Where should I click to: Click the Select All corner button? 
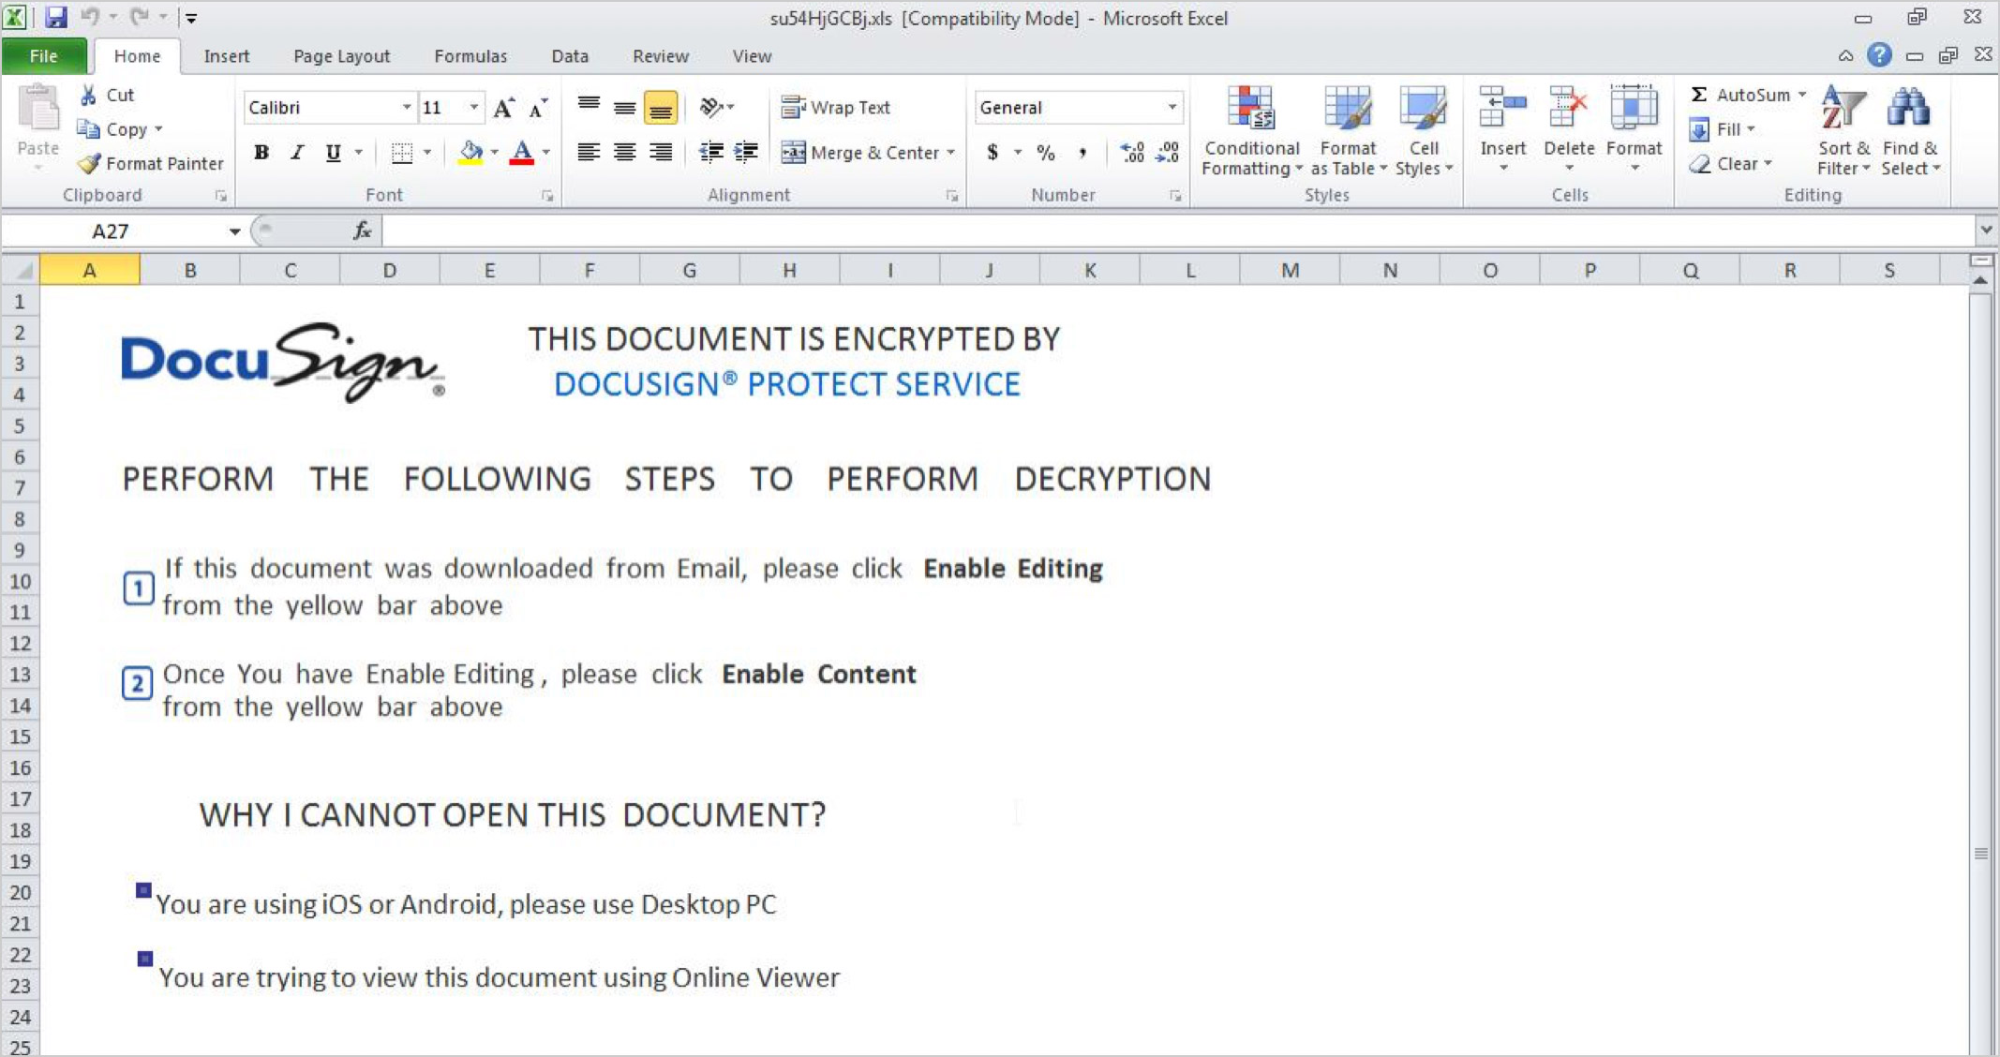point(21,271)
